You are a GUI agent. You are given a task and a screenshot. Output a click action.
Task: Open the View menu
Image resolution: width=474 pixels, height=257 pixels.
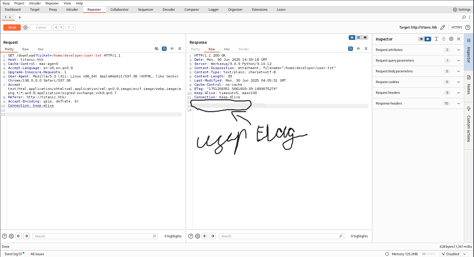pos(67,3)
